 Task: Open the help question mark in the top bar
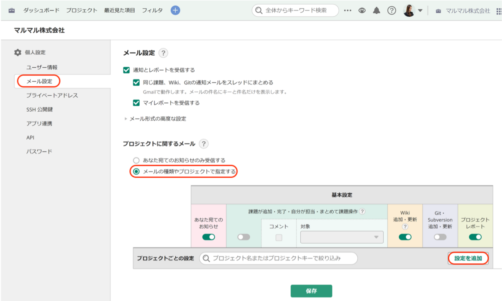[392, 11]
